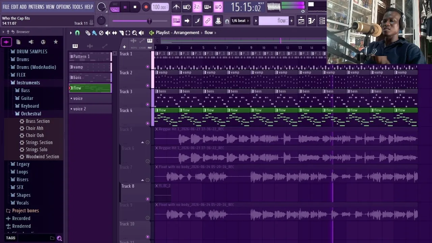Screen dimensions: 432x243
Task: Open the HELP menu
Action: pyautogui.click(x=89, y=7)
